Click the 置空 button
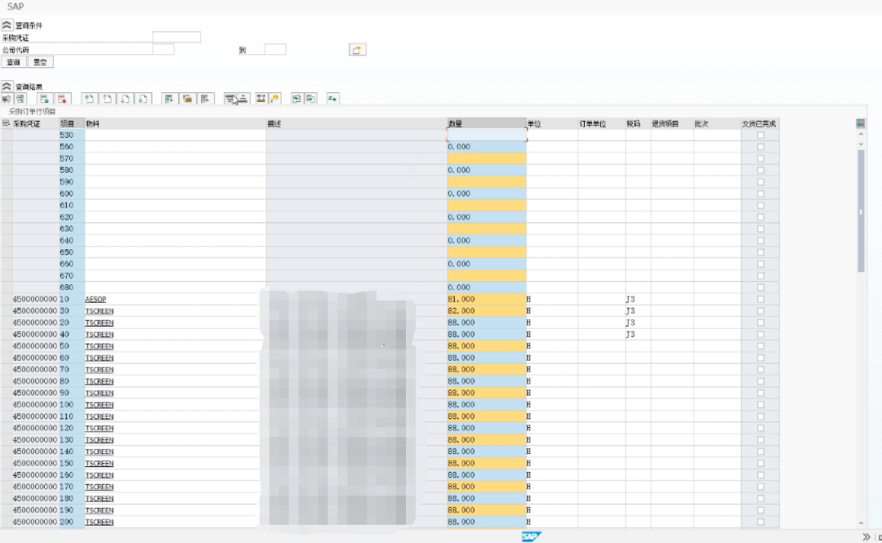Screen dimensions: 882x543 click(x=41, y=62)
